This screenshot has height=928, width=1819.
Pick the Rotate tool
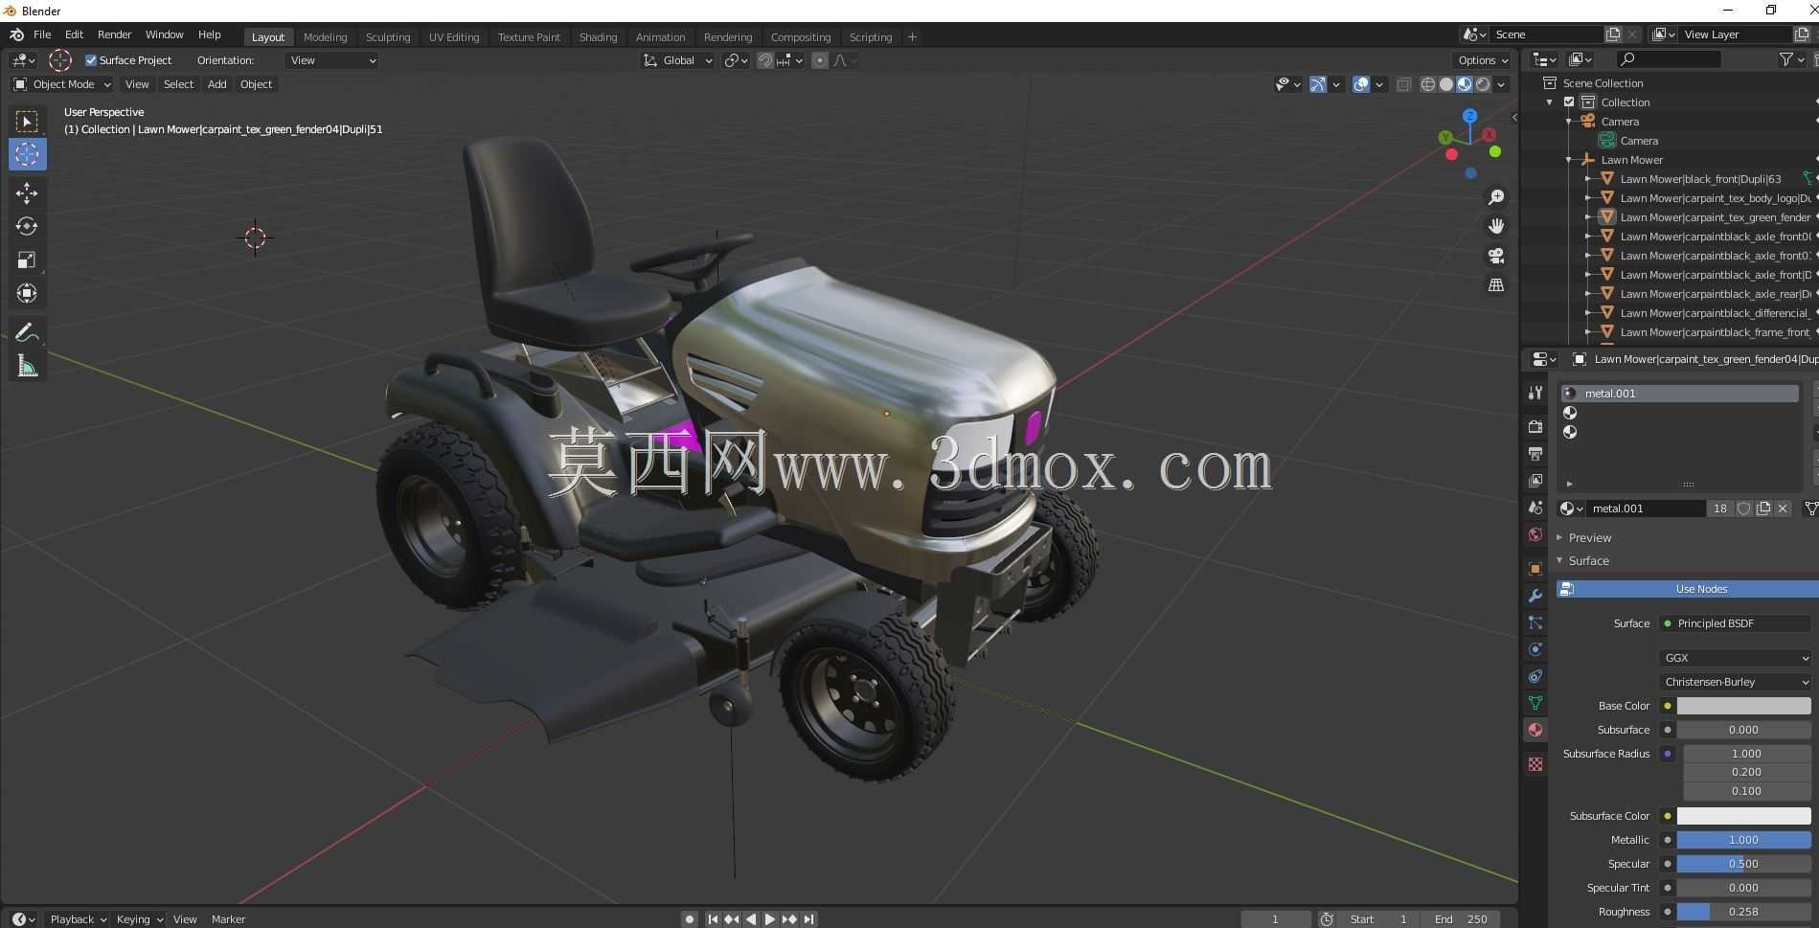click(x=27, y=227)
